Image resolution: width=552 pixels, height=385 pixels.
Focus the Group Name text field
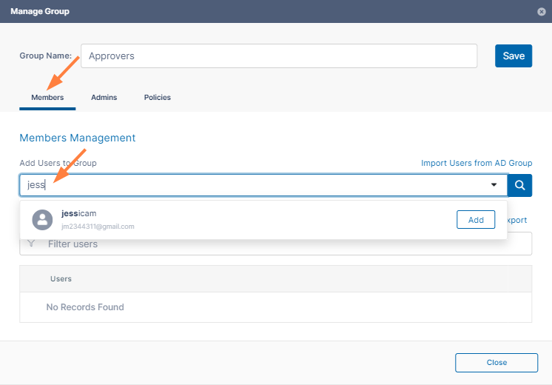tap(278, 56)
